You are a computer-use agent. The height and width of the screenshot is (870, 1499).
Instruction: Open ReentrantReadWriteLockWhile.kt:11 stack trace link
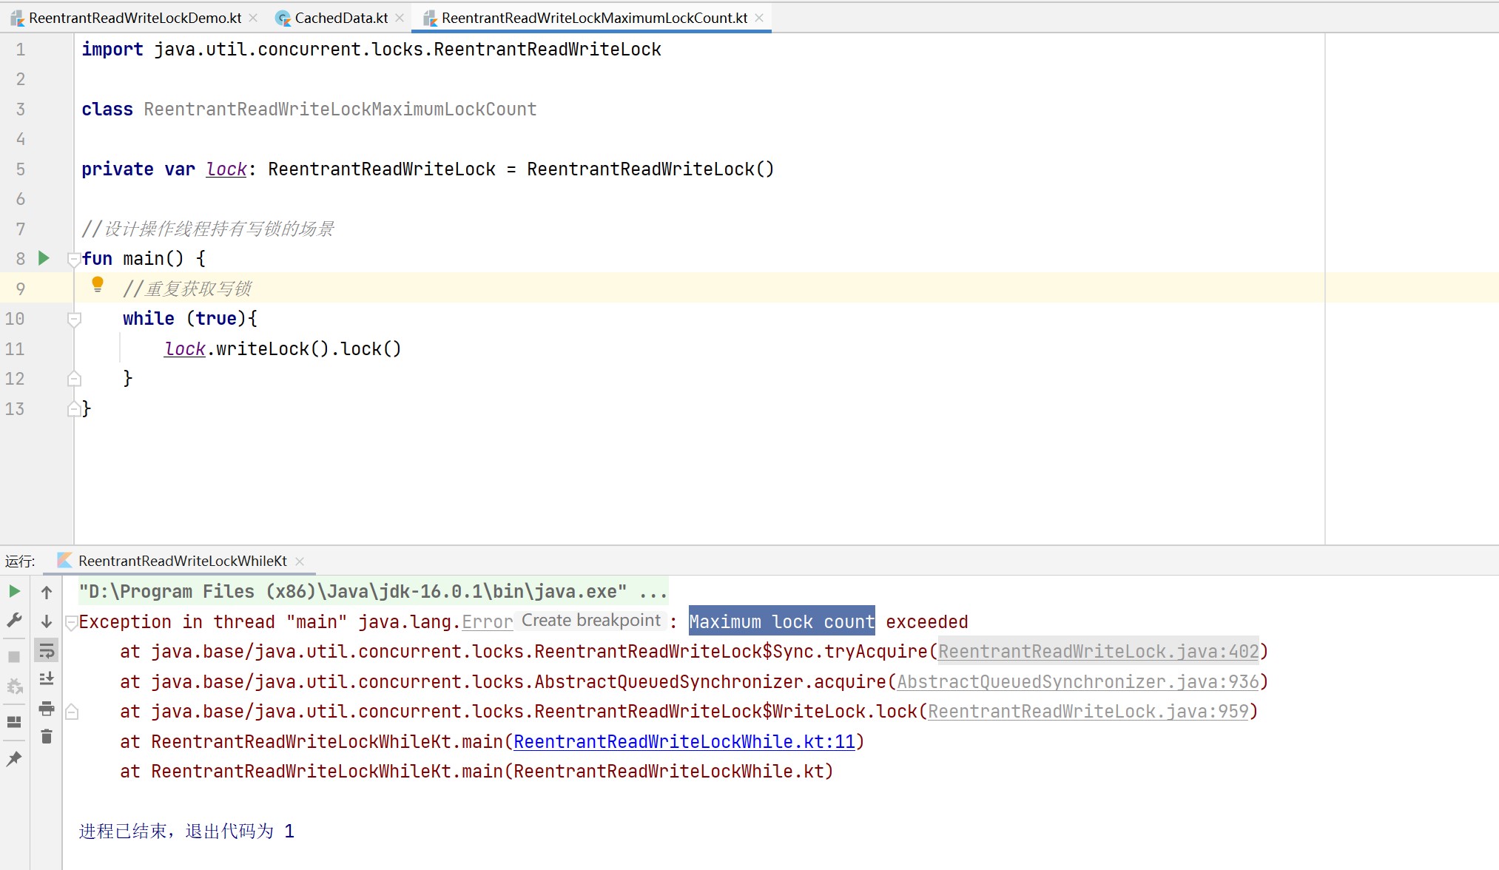pos(684,741)
